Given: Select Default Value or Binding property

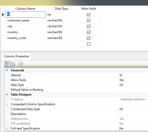Looking at the screenshot, I should coord(79,90).
